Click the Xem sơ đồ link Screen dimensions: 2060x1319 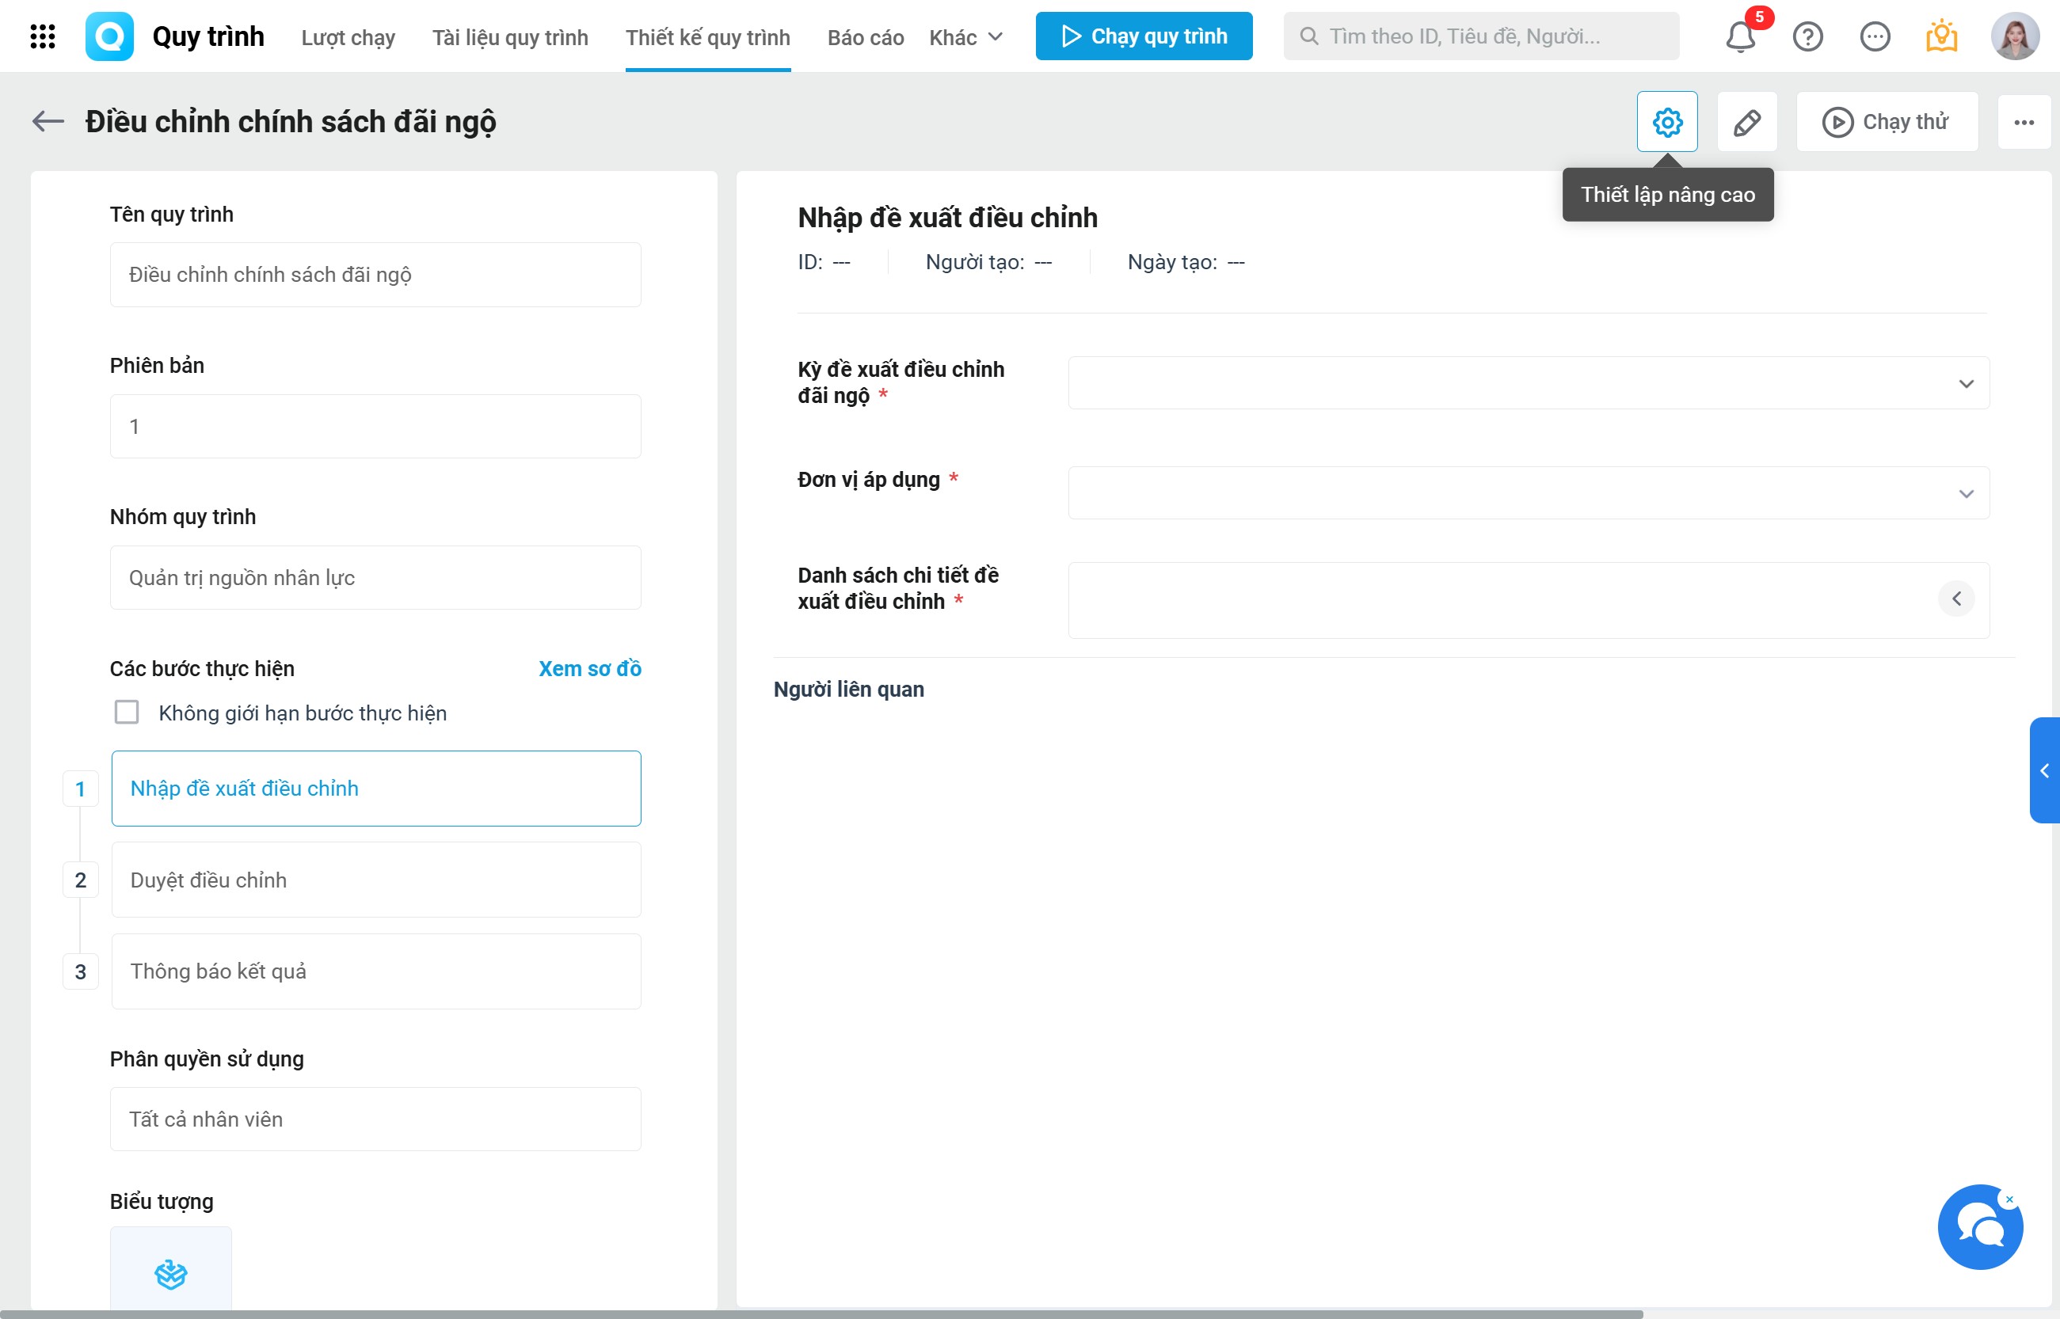coord(589,668)
